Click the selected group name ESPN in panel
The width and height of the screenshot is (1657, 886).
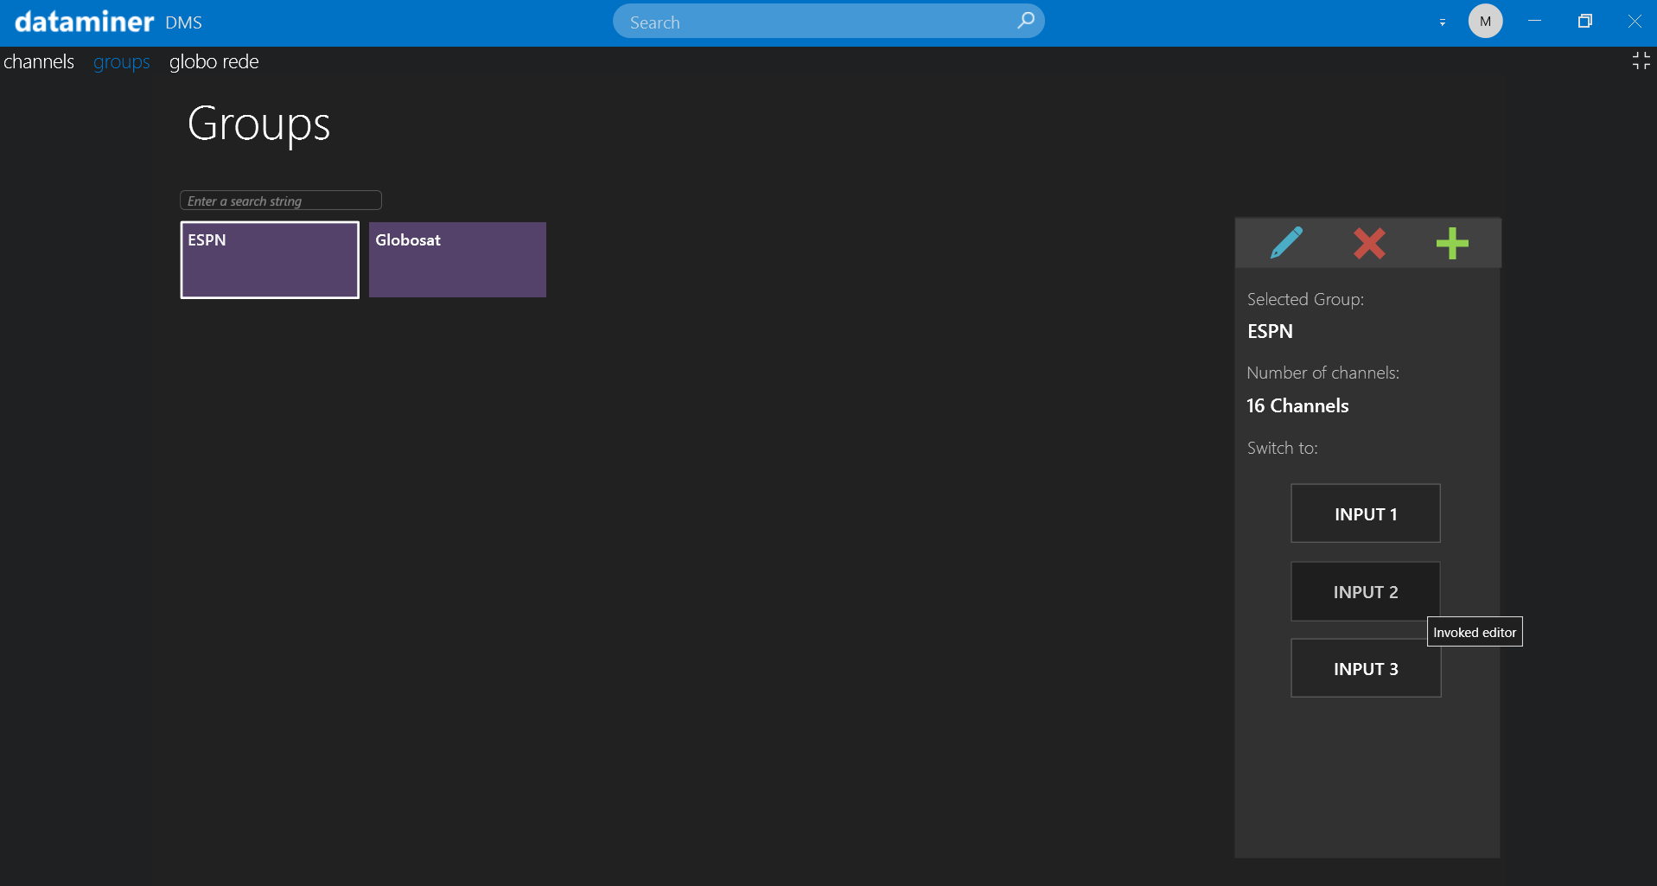pyautogui.click(x=1270, y=331)
